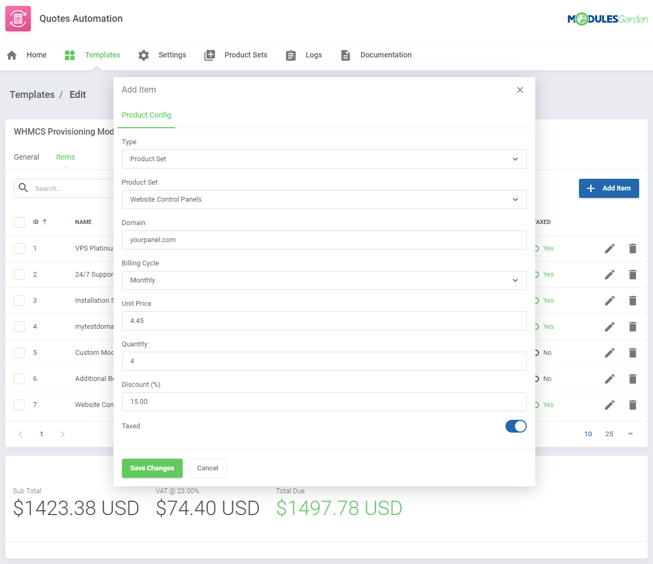
Task: Open the Logs clipboard icon
Action: (x=290, y=55)
